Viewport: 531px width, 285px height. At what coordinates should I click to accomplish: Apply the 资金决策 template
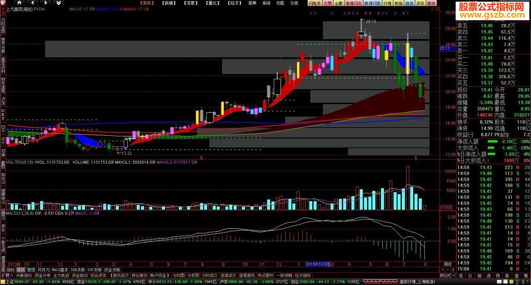(x=112, y=270)
